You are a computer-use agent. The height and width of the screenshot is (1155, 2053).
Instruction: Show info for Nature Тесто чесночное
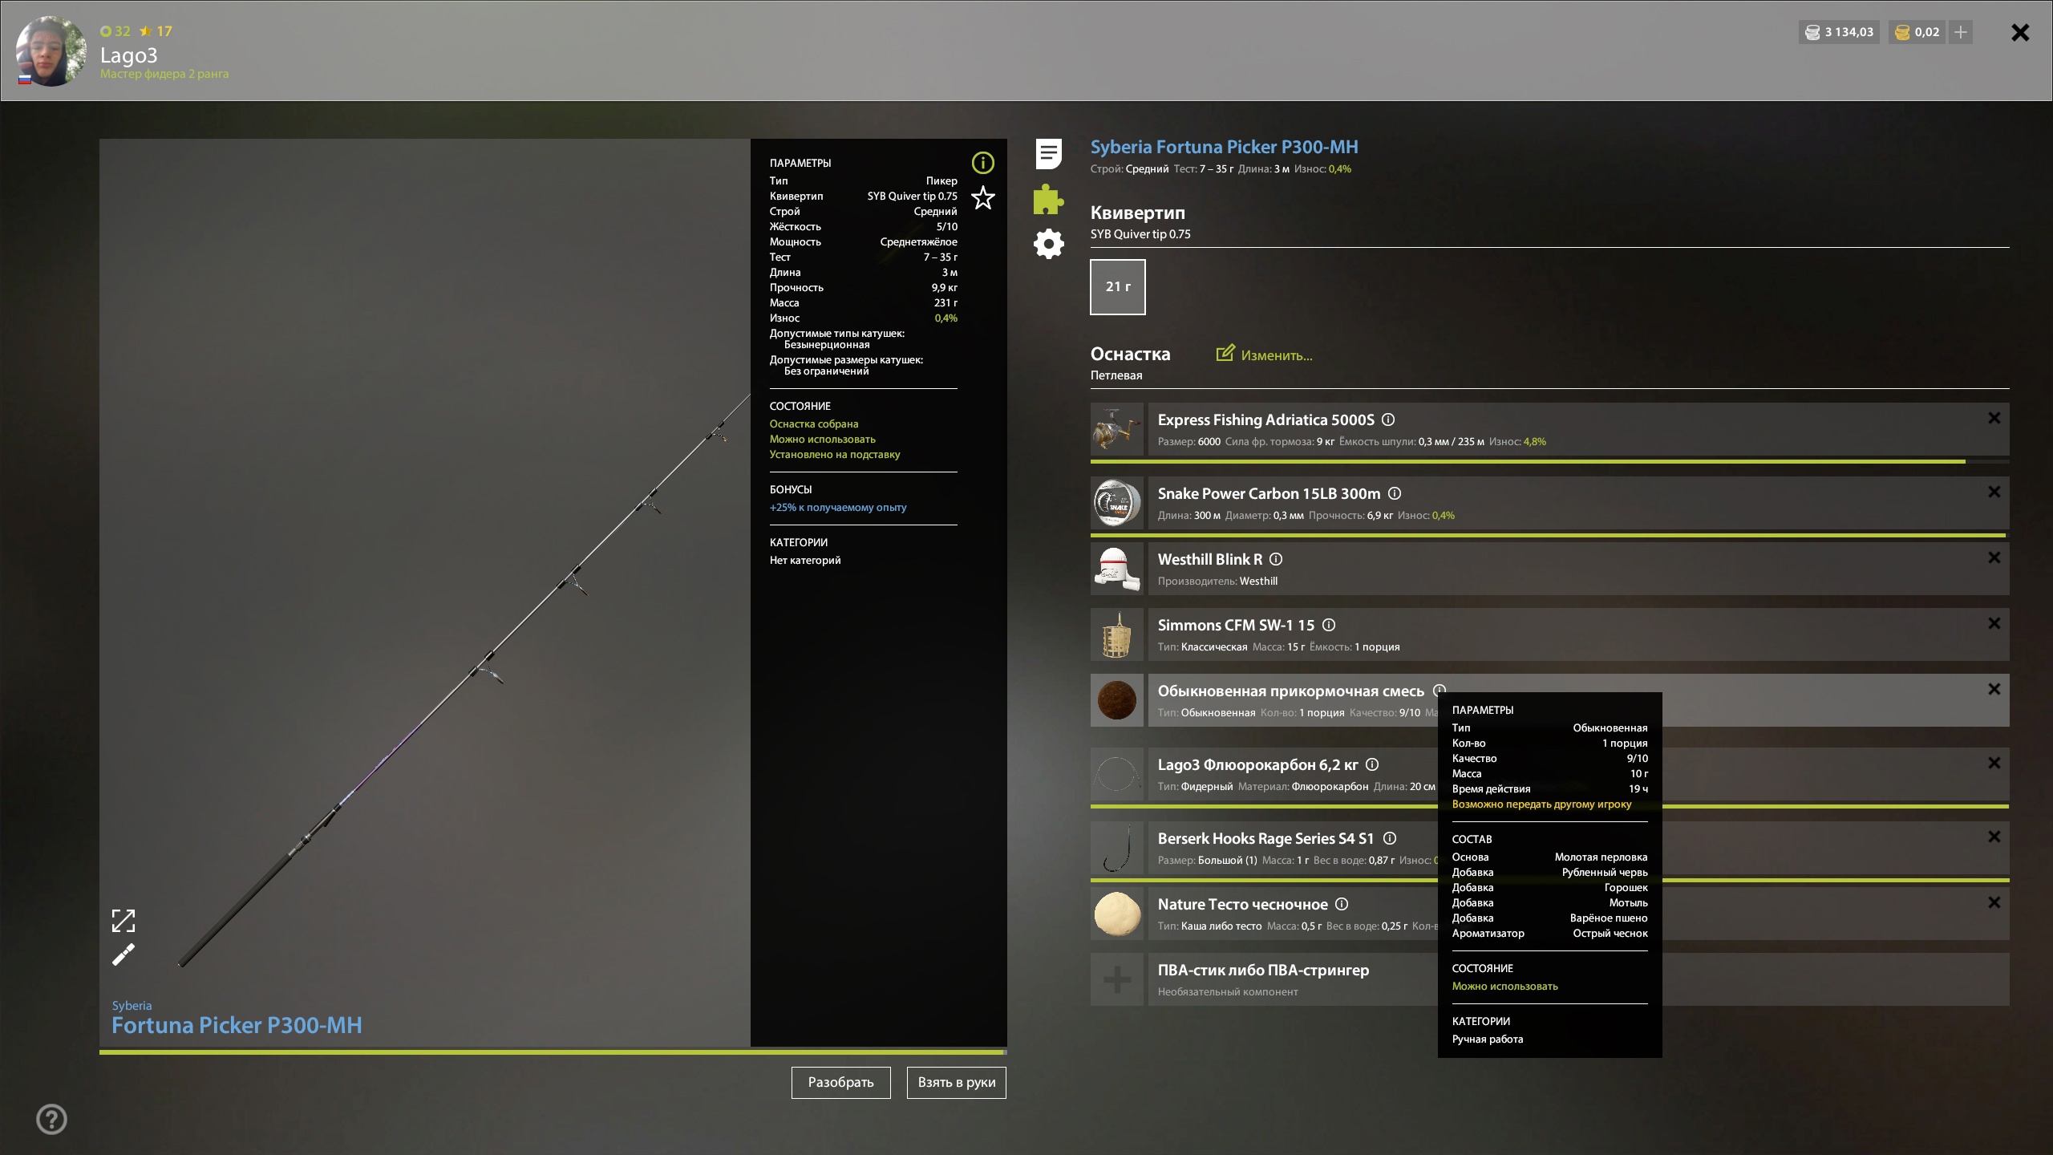1342,904
